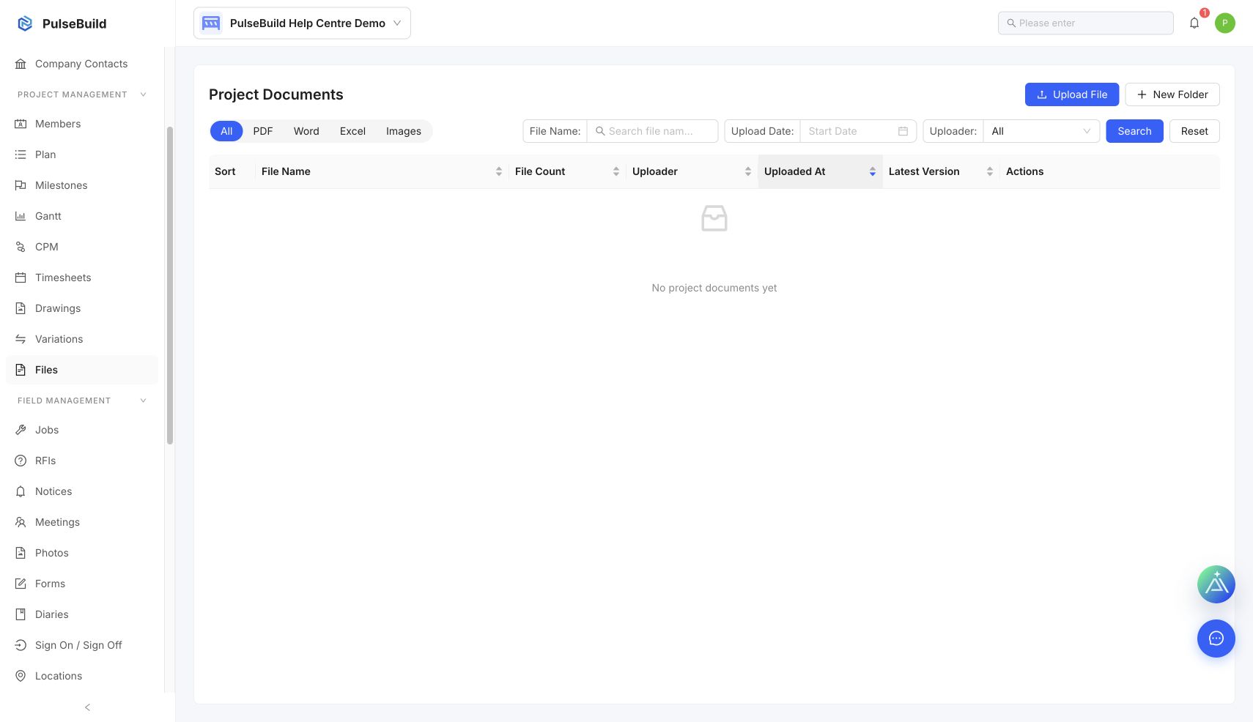Open the Uploader filter dropdown

[1041, 131]
